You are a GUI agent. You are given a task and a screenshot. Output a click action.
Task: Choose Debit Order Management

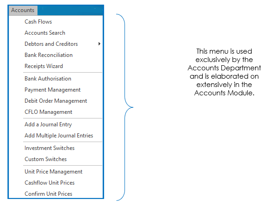(56, 101)
